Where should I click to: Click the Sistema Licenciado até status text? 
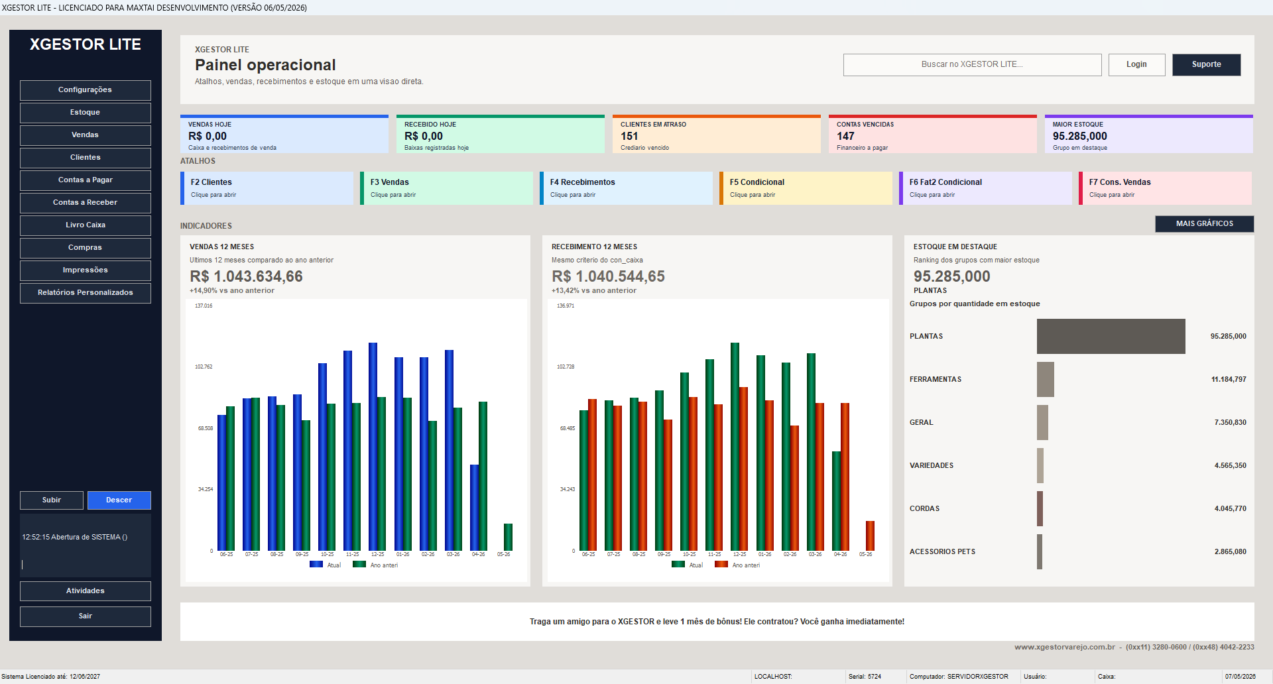click(51, 677)
